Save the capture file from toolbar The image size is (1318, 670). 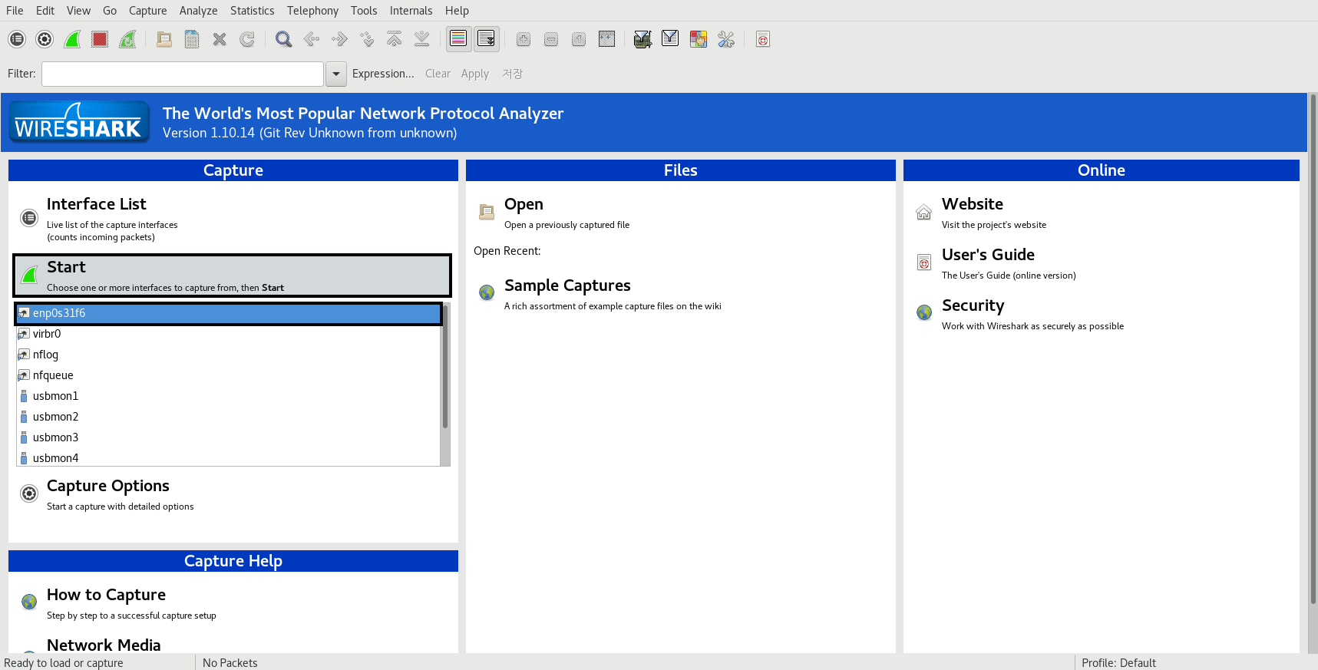point(192,39)
